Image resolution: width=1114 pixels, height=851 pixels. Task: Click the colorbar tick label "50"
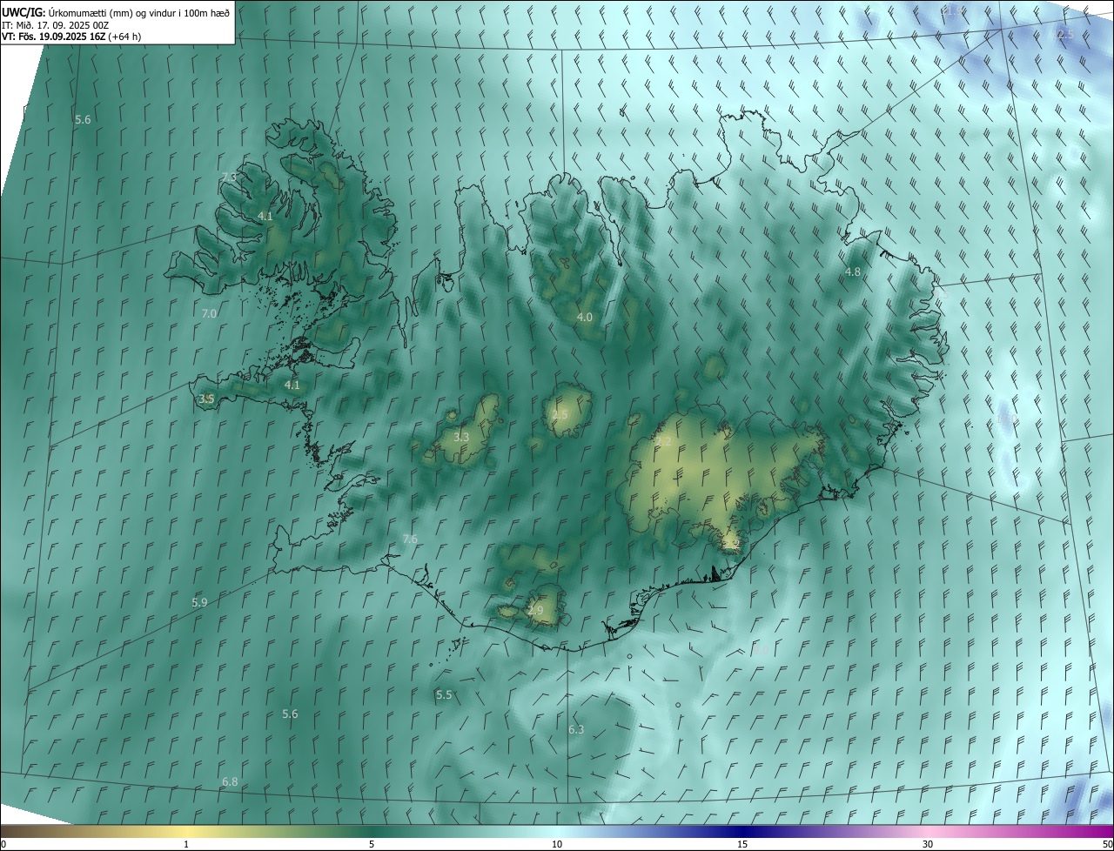[x=1107, y=844]
